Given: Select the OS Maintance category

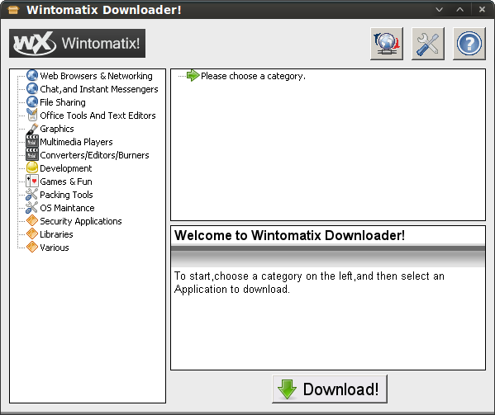Looking at the screenshot, I should (67, 208).
